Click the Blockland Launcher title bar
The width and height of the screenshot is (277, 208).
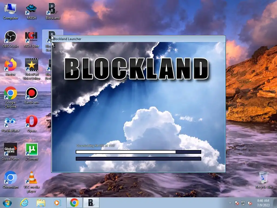pyautogui.click(x=138, y=39)
